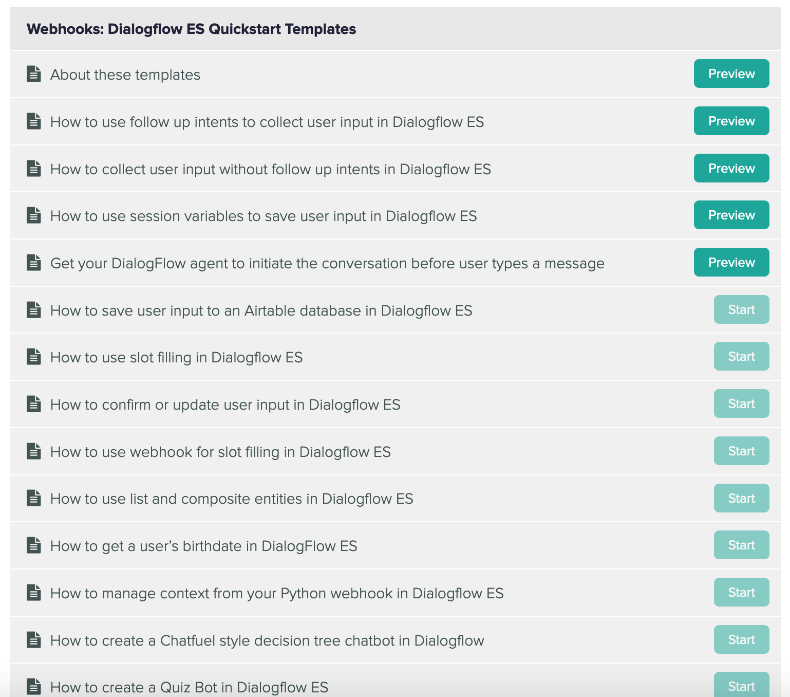Viewport: 790px width, 697px height.
Task: Click document icon for session variables lesson
Action: click(34, 215)
